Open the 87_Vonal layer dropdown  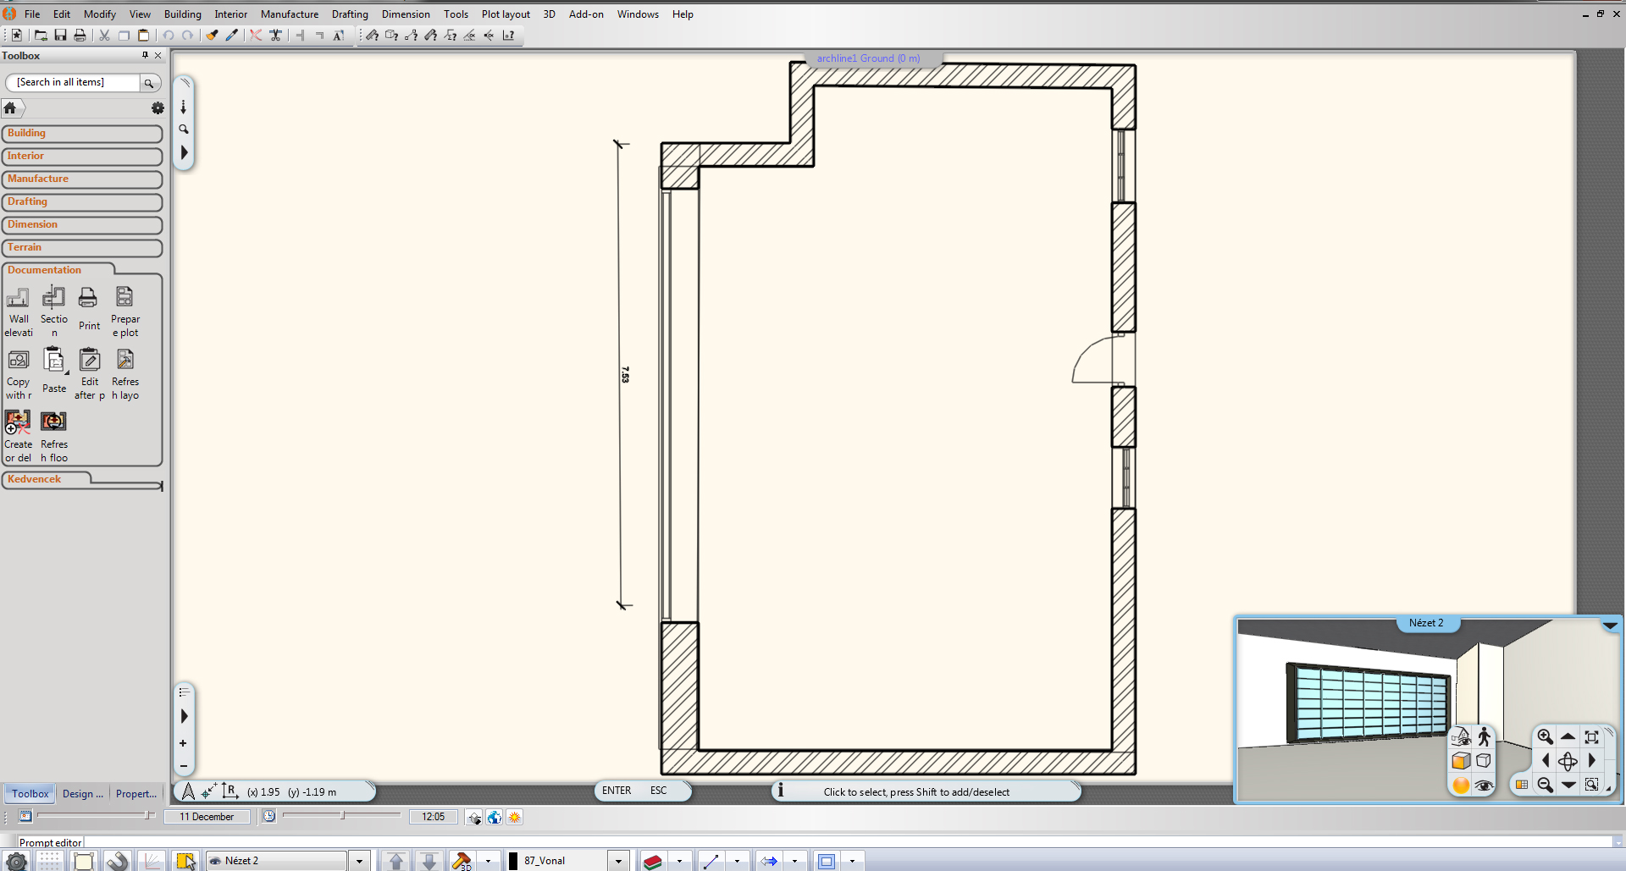tap(618, 861)
